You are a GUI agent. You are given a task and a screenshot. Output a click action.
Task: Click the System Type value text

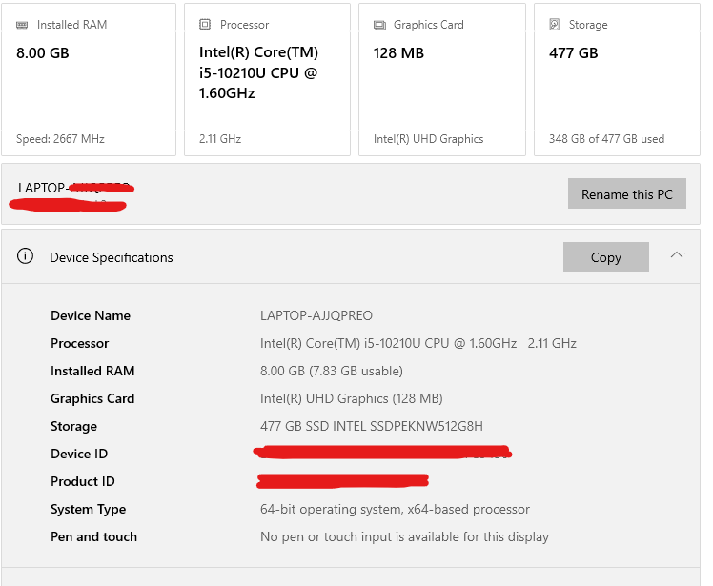click(395, 509)
